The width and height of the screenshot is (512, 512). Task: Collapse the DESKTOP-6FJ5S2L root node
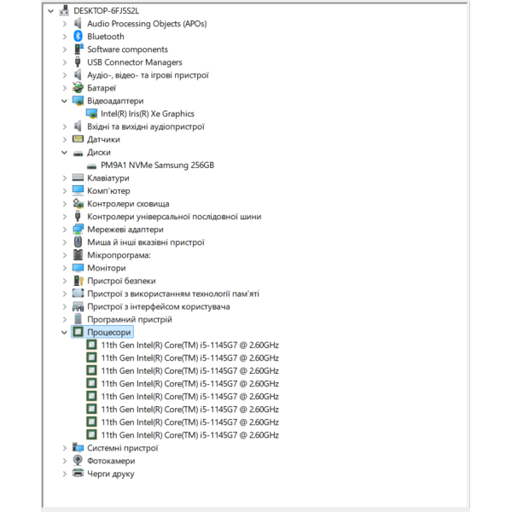[50, 11]
